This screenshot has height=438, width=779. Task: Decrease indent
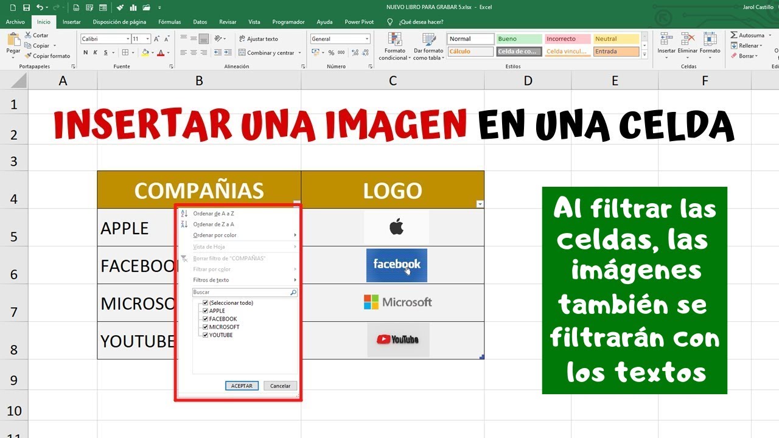click(217, 53)
